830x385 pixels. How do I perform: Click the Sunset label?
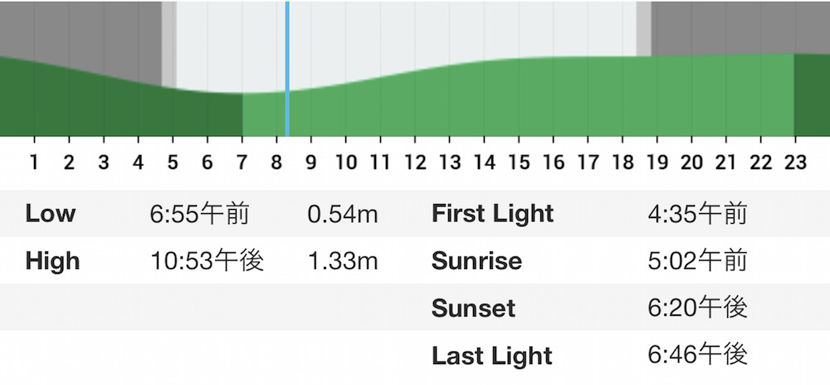point(473,309)
